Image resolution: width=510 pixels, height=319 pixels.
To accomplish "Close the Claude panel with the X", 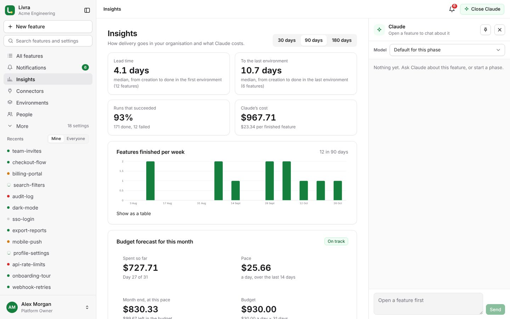I will (x=500, y=30).
